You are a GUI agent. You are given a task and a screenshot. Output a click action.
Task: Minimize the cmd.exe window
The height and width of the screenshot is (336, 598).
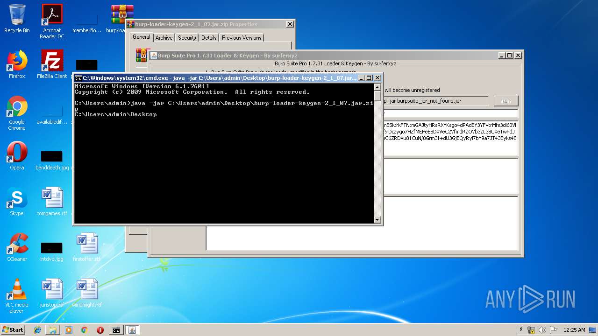361,78
